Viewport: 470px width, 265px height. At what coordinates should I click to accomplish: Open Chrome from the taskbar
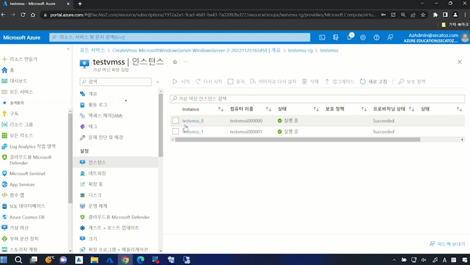pyautogui.click(x=125, y=260)
